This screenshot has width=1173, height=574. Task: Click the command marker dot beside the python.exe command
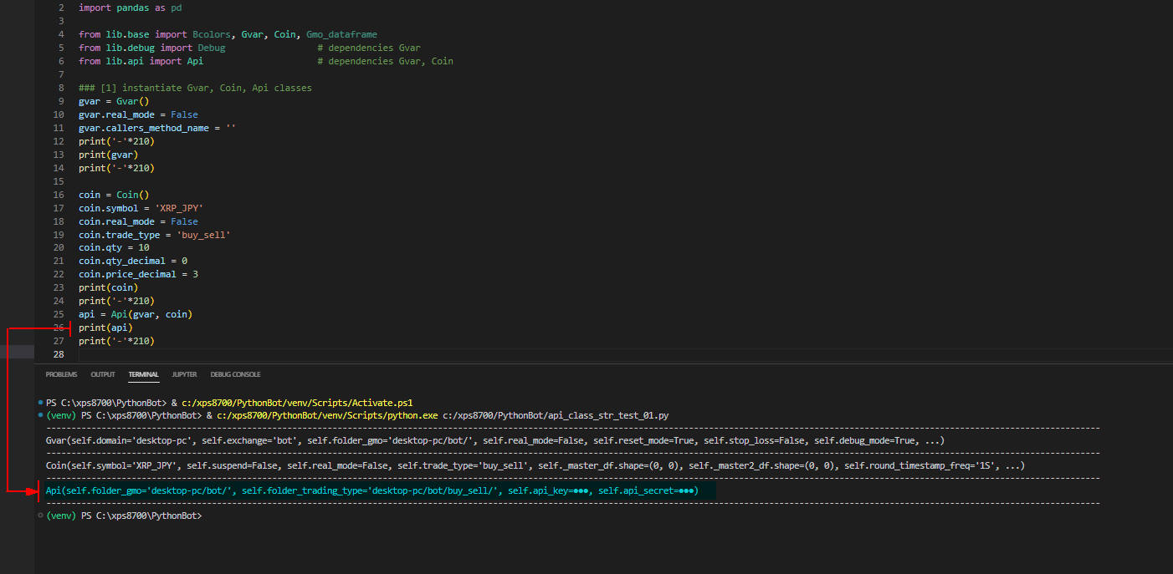(40, 415)
